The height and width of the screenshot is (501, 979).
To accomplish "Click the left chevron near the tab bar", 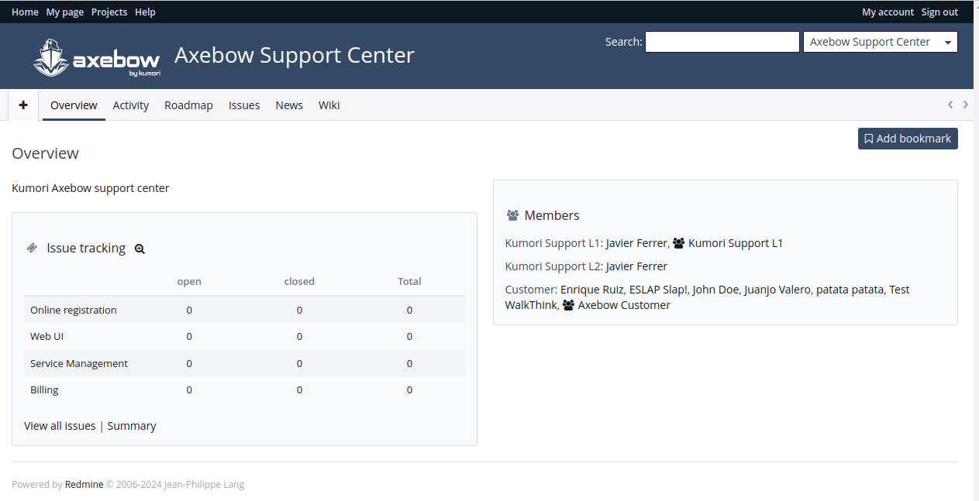I will (x=950, y=105).
